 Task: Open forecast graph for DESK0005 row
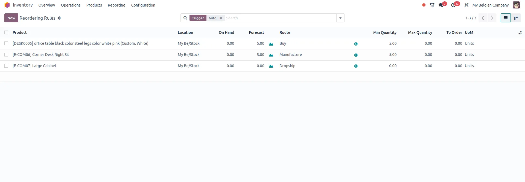[271, 44]
